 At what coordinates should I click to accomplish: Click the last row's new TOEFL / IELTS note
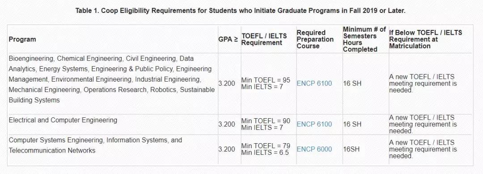coord(423,149)
